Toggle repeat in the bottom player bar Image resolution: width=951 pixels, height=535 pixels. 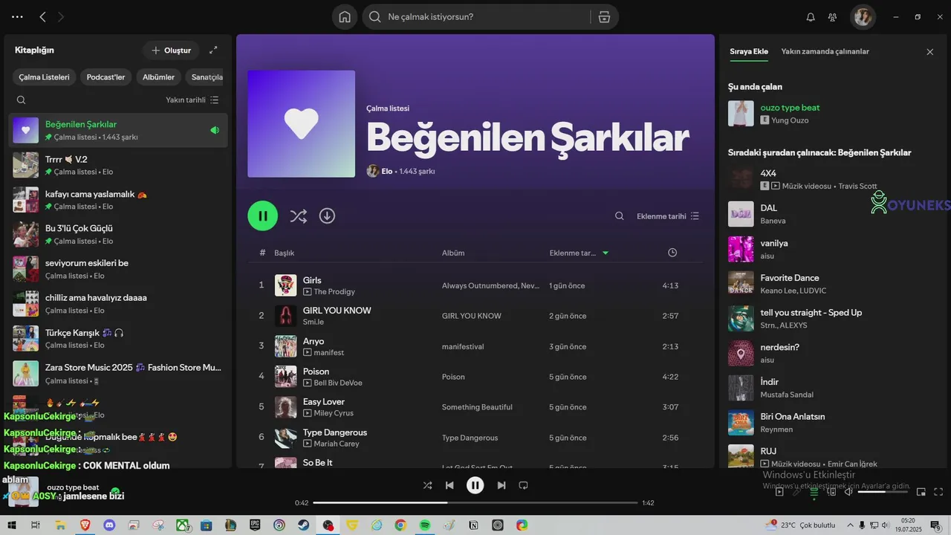click(x=523, y=485)
